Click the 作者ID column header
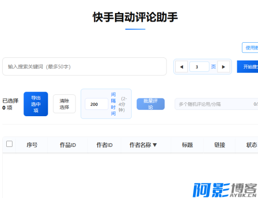This screenshot has width=258, height=198. (105, 145)
